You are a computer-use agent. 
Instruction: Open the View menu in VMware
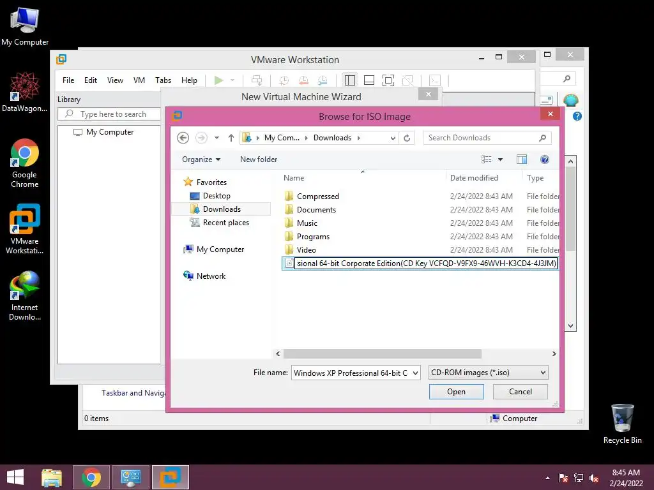click(115, 80)
